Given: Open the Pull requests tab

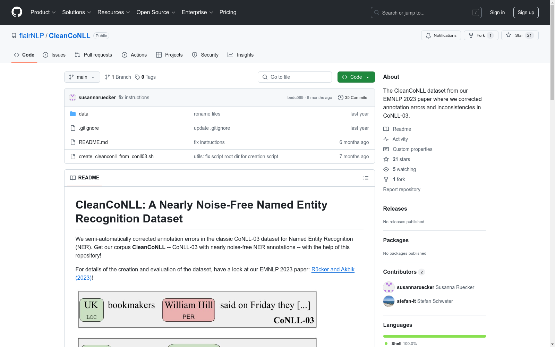Looking at the screenshot, I should (x=93, y=55).
